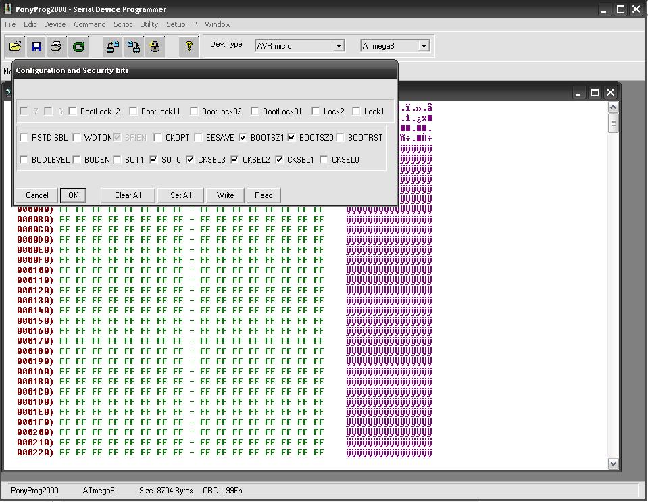Viewport: 648px width, 502px height.
Task: Uncheck the CKSEL2 checkbox
Action: [234, 160]
